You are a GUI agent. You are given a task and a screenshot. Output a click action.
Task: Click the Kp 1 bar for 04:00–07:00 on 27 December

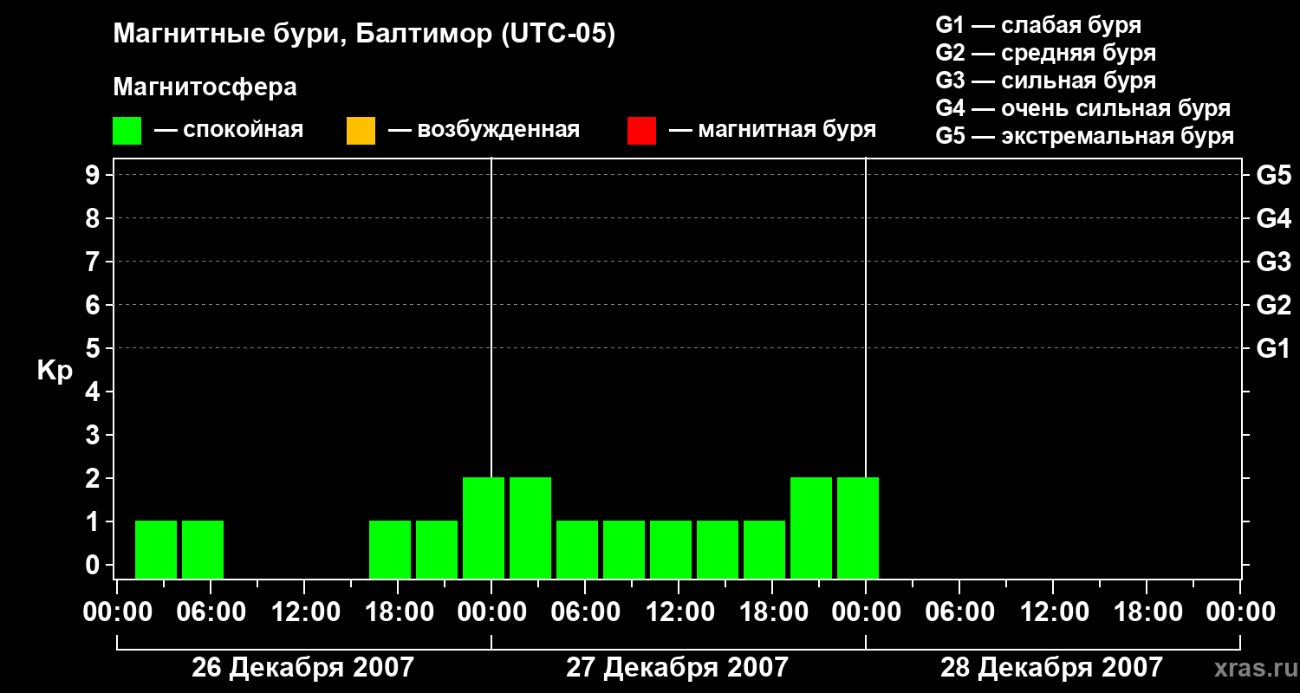click(577, 549)
